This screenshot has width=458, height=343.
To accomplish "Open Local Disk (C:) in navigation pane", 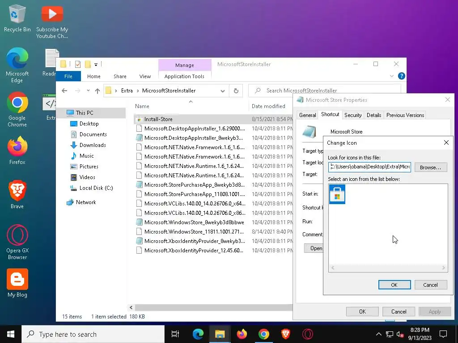I will [x=96, y=188].
